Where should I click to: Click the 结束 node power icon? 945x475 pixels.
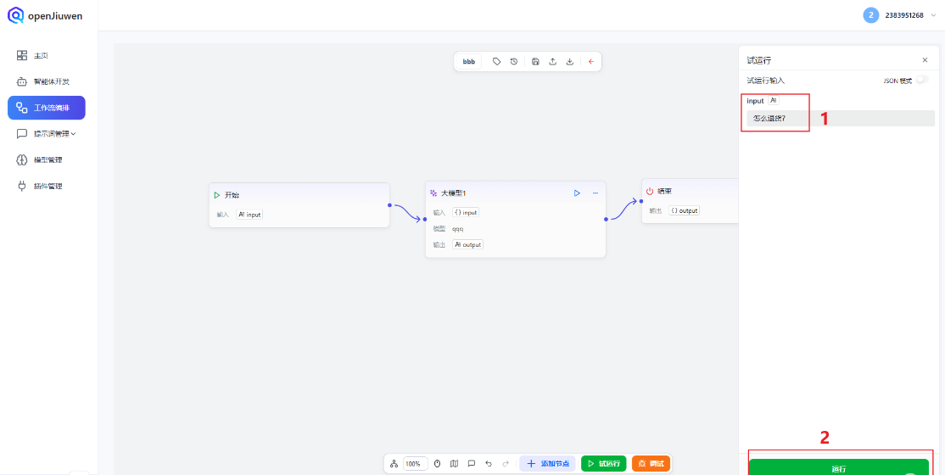pyautogui.click(x=650, y=191)
